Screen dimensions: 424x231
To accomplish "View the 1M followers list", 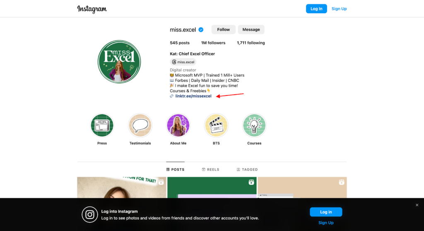I will click(x=213, y=43).
